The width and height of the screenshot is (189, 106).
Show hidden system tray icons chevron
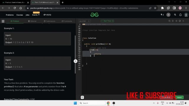pyautogui.click(x=154, y=103)
